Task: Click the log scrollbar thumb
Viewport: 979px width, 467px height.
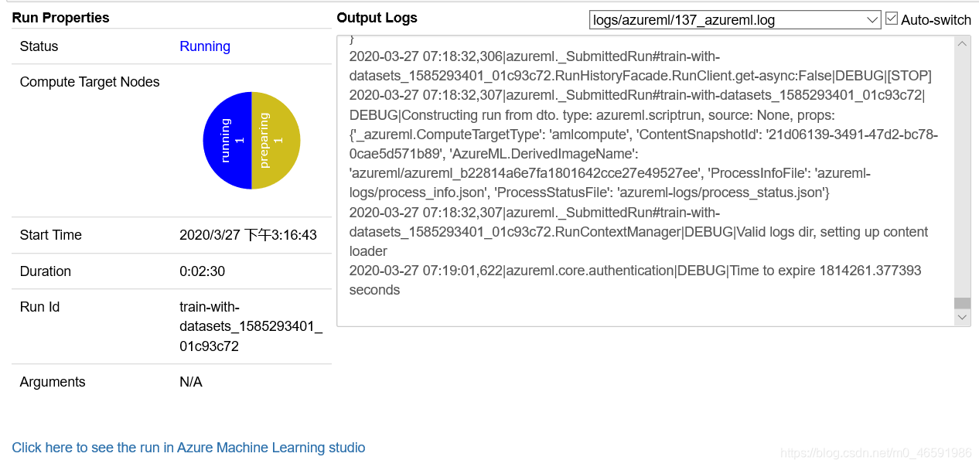Action: click(962, 303)
